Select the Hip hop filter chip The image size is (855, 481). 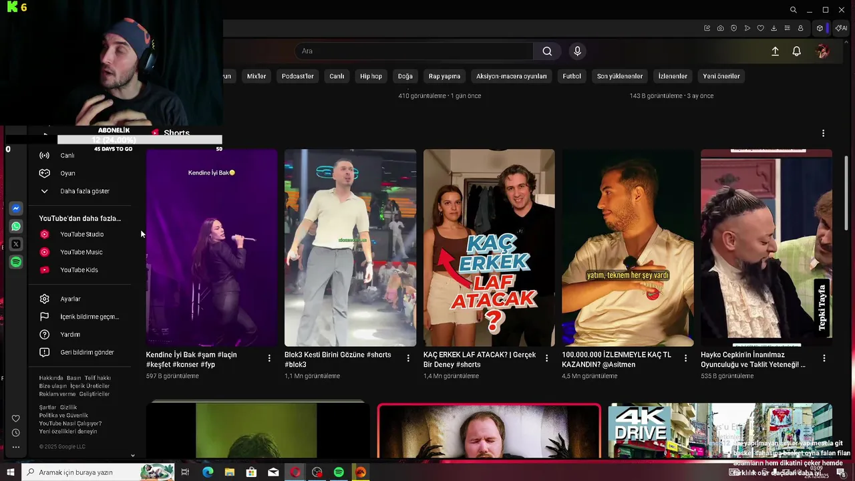(371, 76)
